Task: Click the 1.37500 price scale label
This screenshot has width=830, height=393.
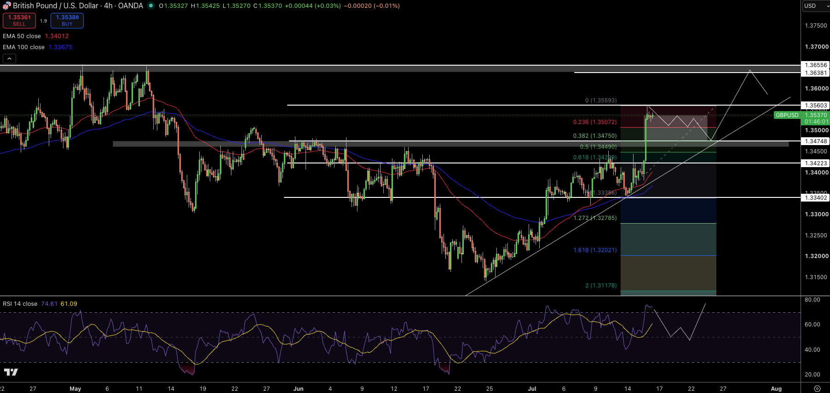Action: point(816,26)
